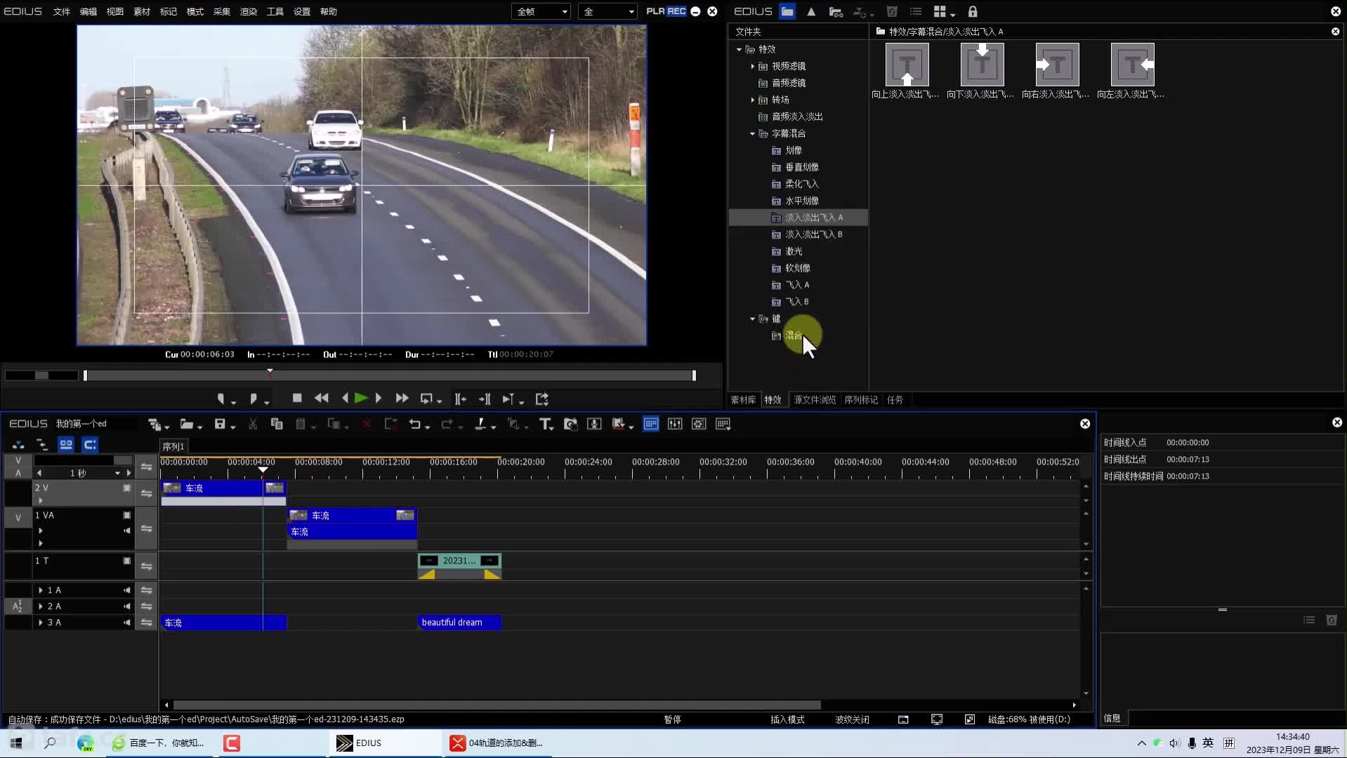The image size is (1347, 758).
Task: Toggle the Bin window display icon
Action: click(651, 424)
